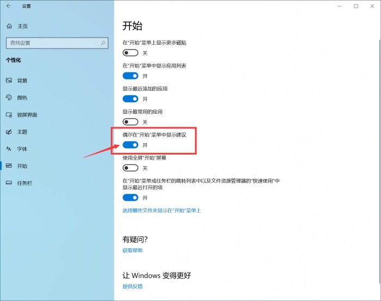Viewport: 381px width, 301px height.
Task: Open 背景 settings page
Action: [57, 81]
